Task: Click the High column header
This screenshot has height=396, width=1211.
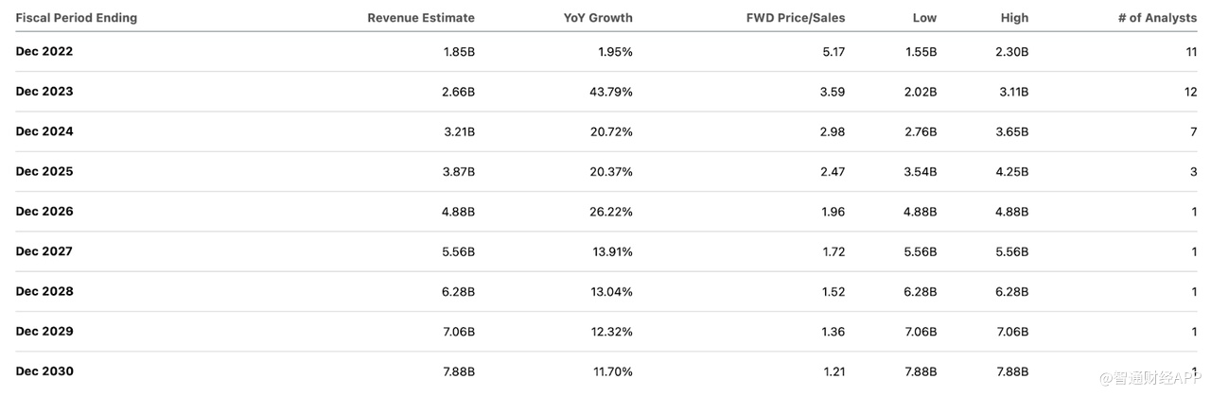Action: [1014, 18]
